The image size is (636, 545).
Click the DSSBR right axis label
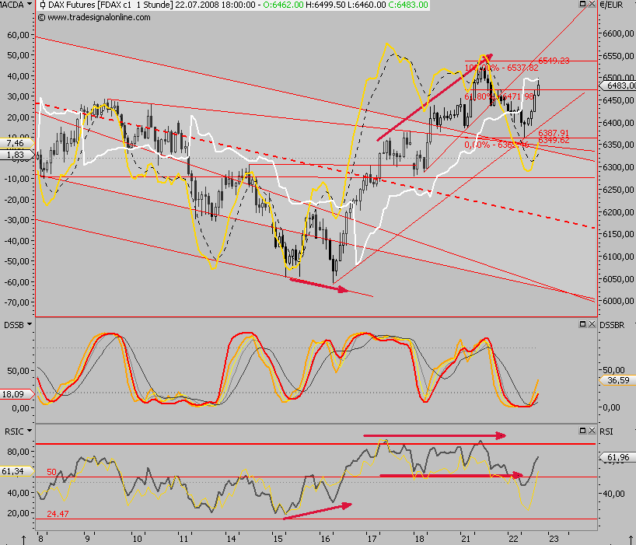612,325
